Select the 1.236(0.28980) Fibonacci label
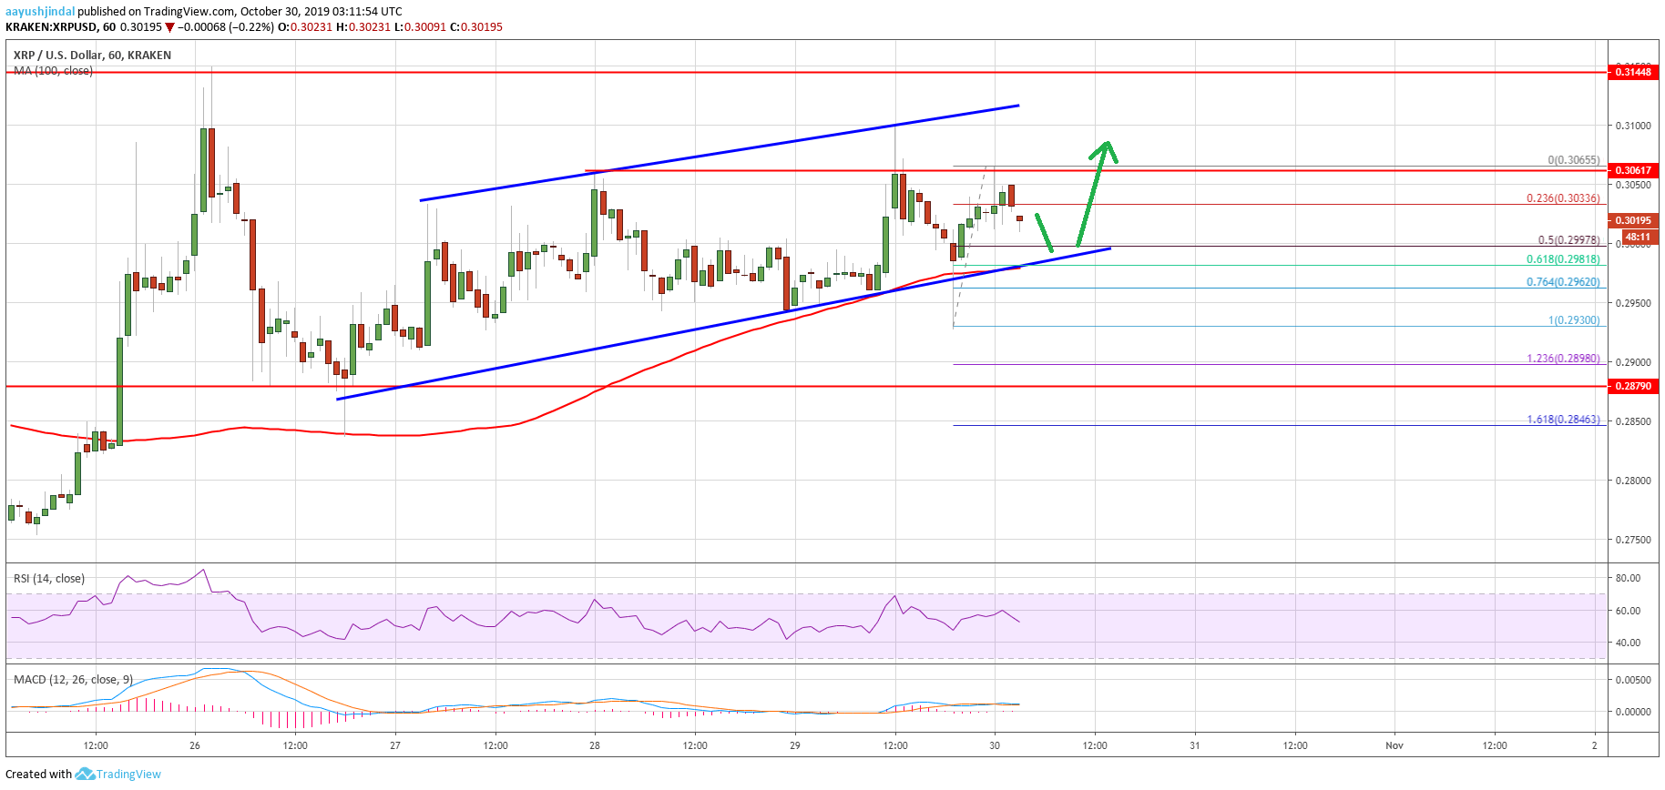Image resolution: width=1665 pixels, height=790 pixels. [x=1563, y=359]
